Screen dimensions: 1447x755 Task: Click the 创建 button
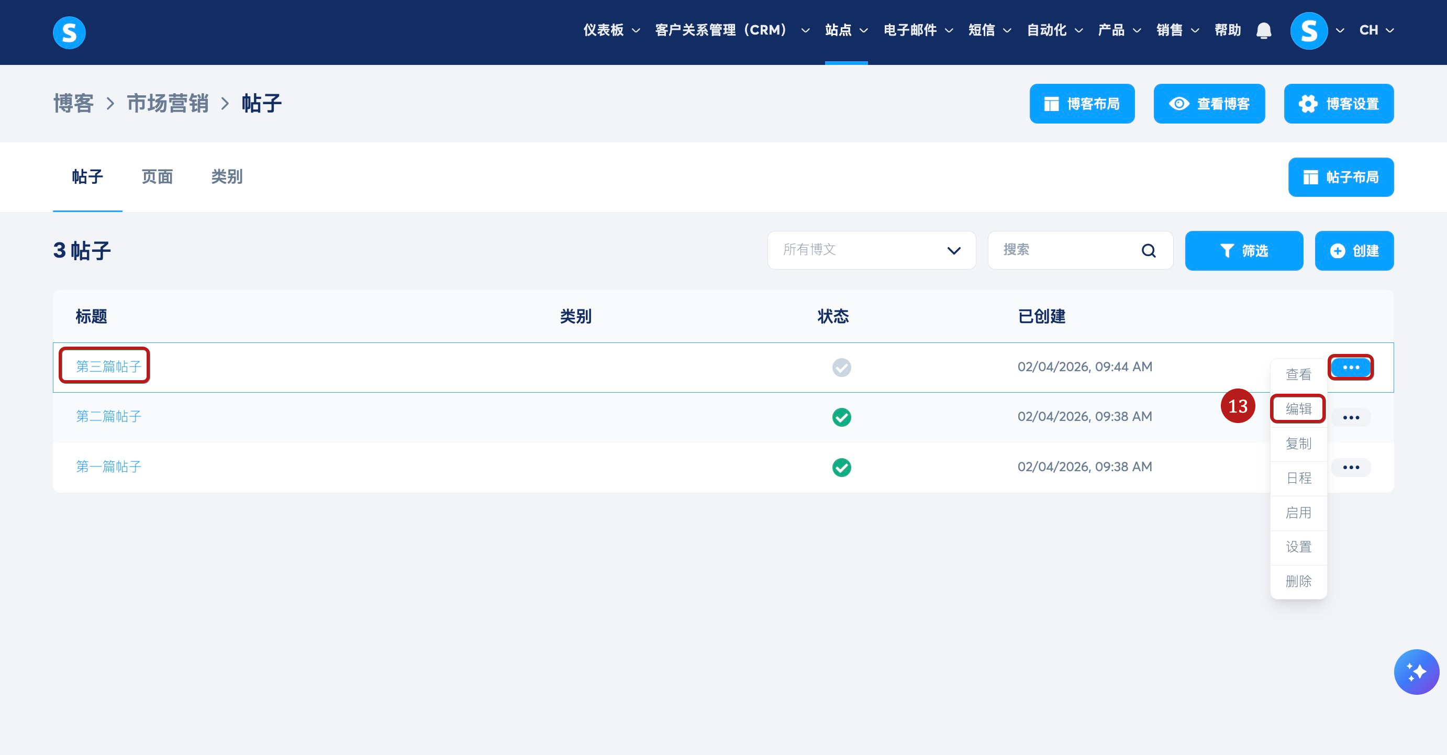[x=1354, y=251]
